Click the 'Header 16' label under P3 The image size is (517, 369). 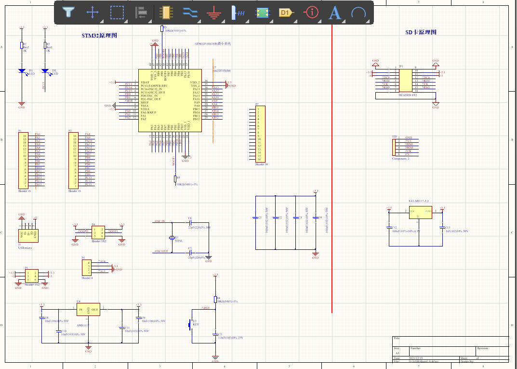pos(262,164)
